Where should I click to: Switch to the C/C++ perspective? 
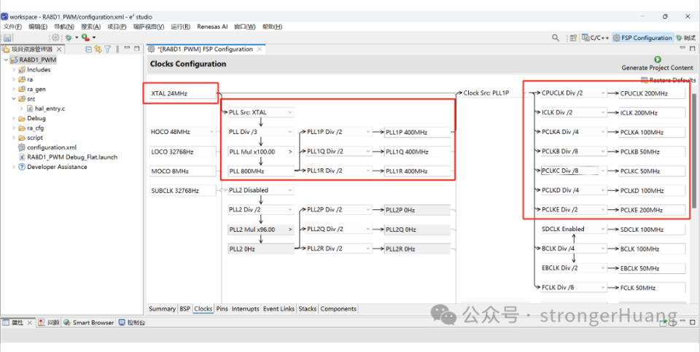coord(596,38)
